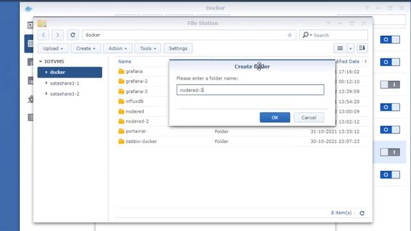Open the Create dropdown
The height and width of the screenshot is (231, 411).
85,49
